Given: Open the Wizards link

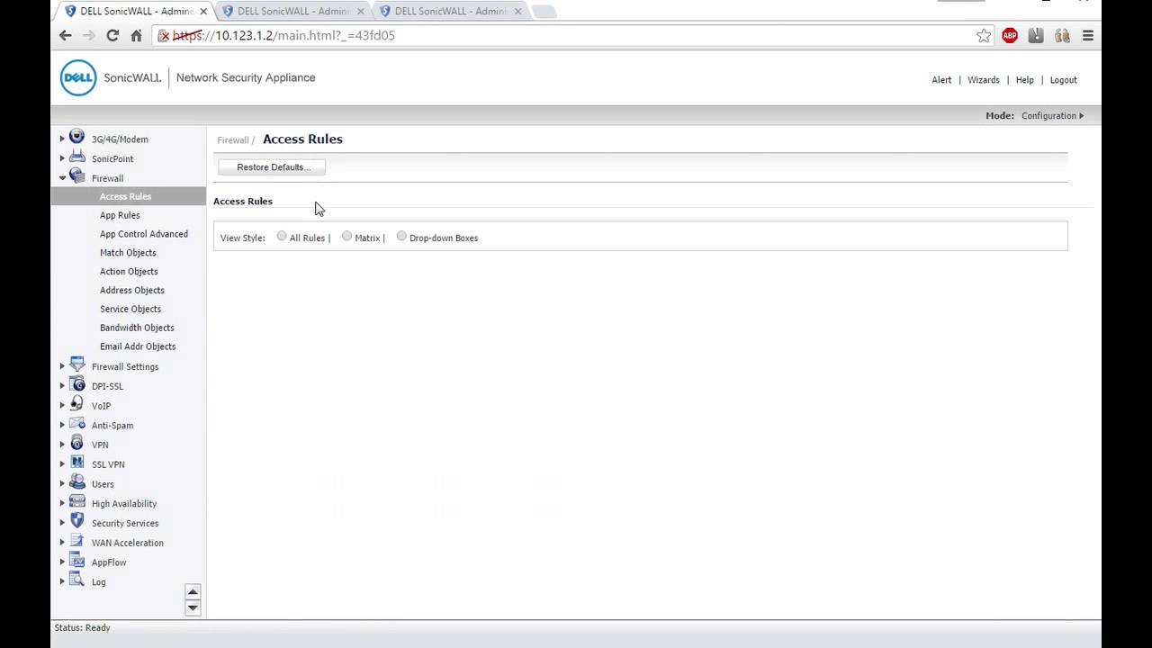Looking at the screenshot, I should click(984, 80).
